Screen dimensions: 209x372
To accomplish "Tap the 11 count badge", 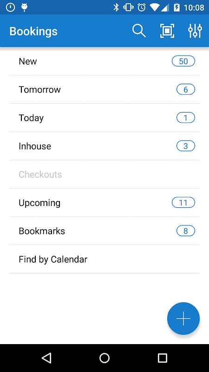I will pyautogui.click(x=183, y=203).
